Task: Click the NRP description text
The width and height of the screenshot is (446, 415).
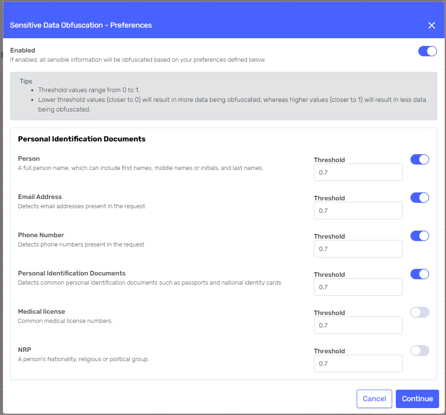Action: coord(83,359)
